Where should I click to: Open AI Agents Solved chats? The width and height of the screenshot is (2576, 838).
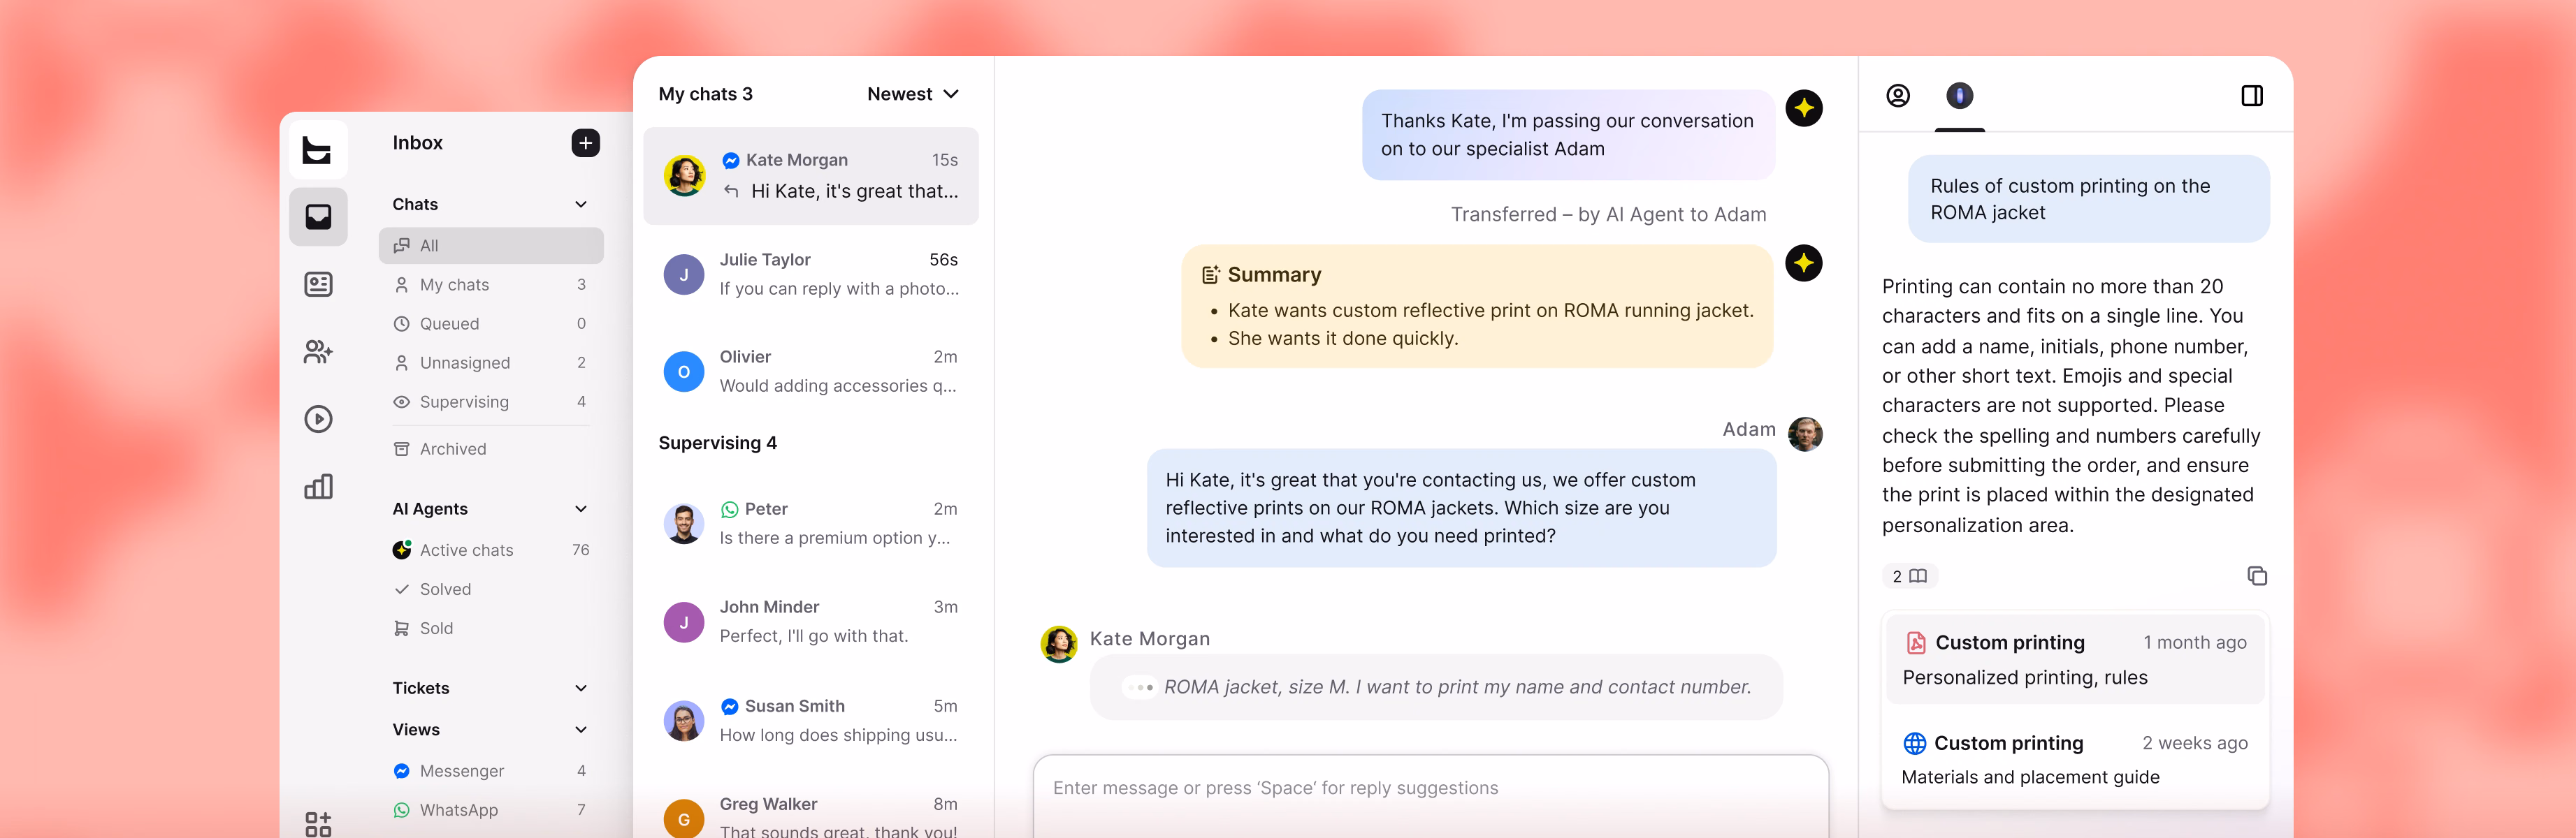(491, 589)
